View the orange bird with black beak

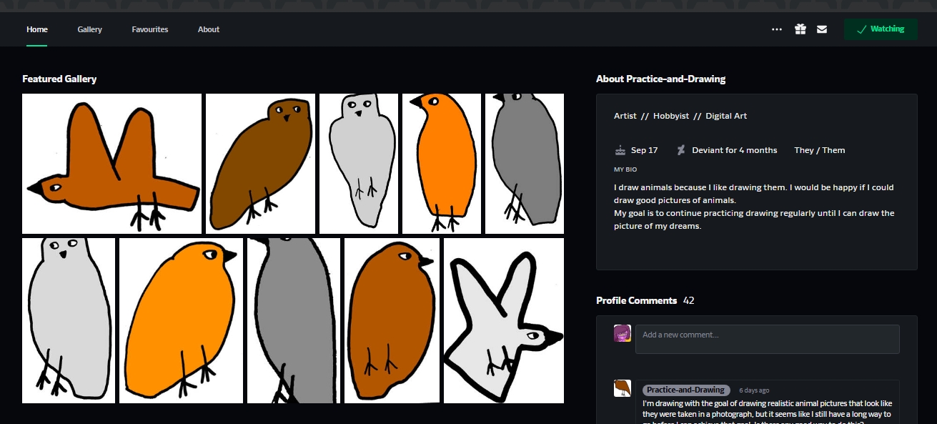pos(441,164)
